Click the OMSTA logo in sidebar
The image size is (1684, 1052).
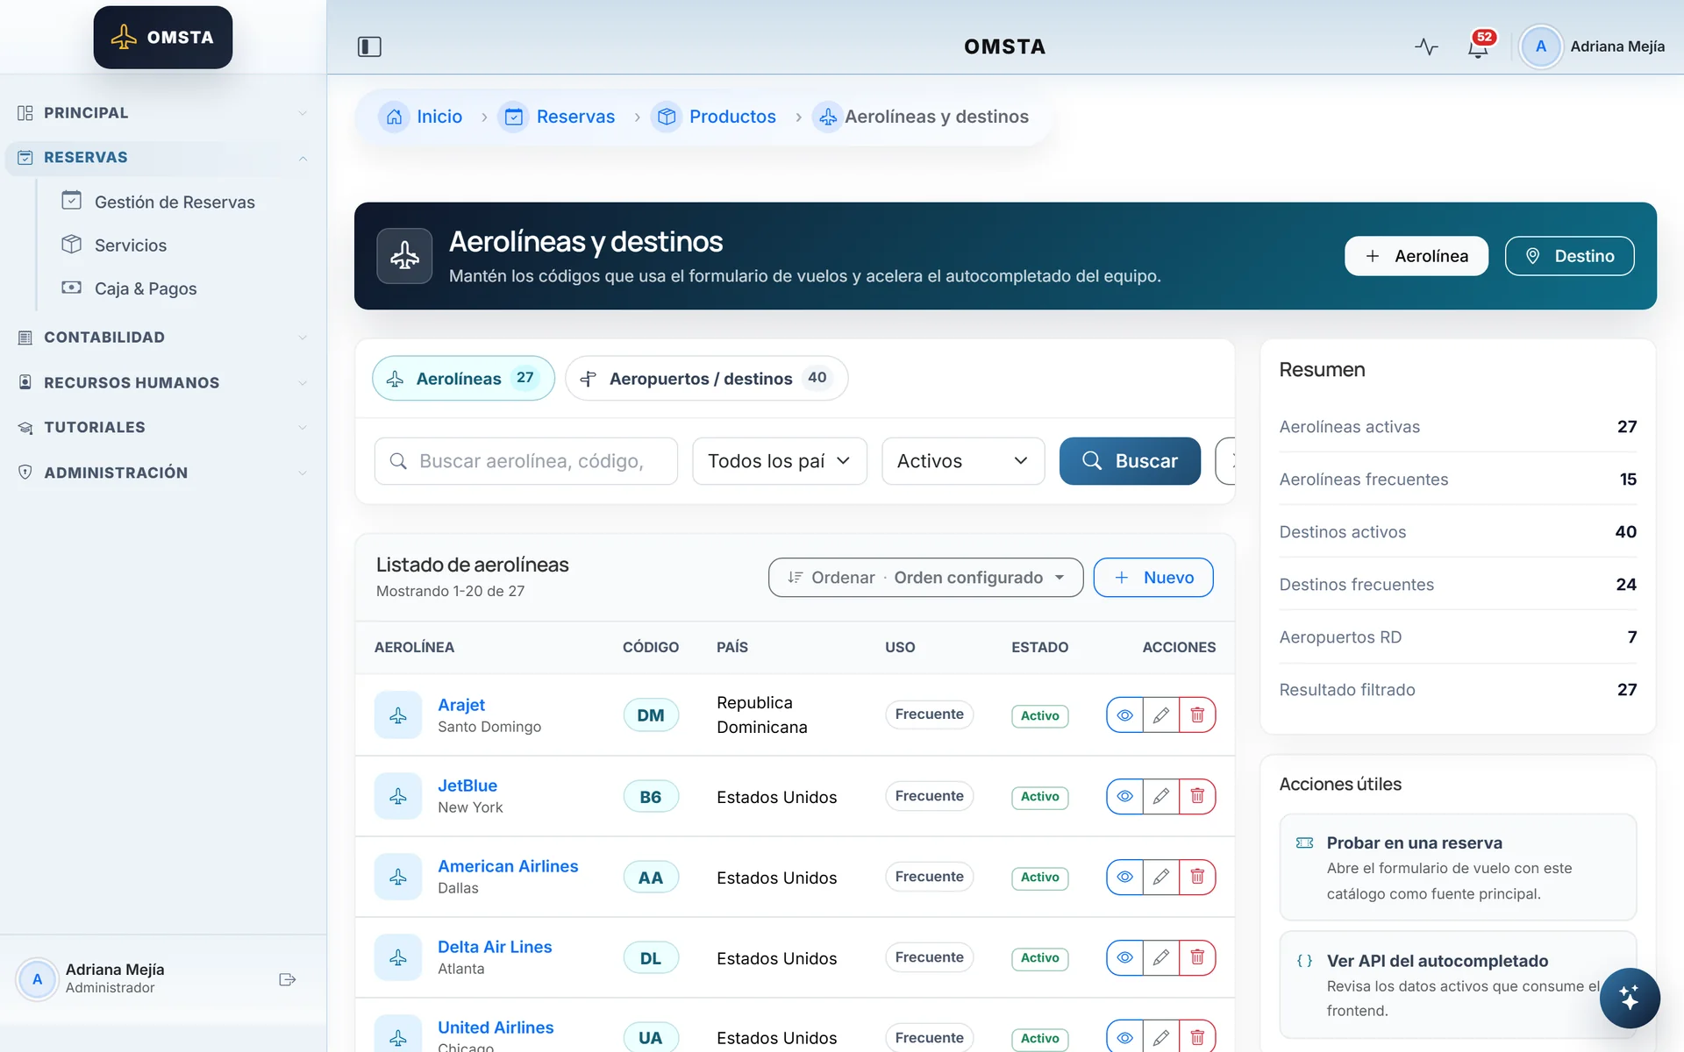click(163, 38)
